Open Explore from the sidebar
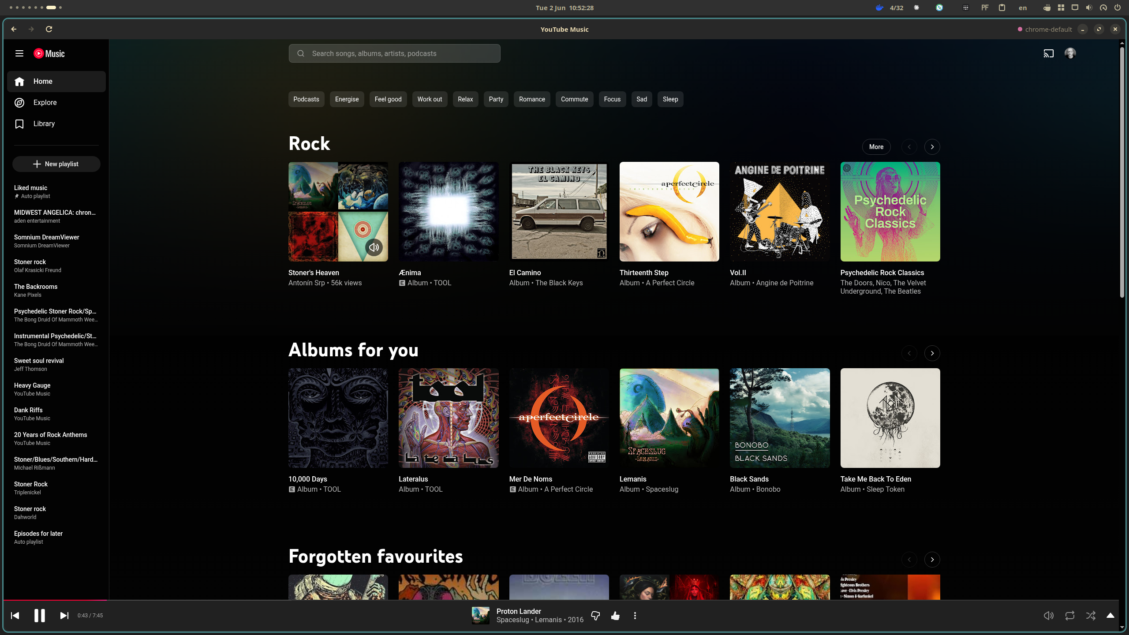The width and height of the screenshot is (1129, 635). 56,103
